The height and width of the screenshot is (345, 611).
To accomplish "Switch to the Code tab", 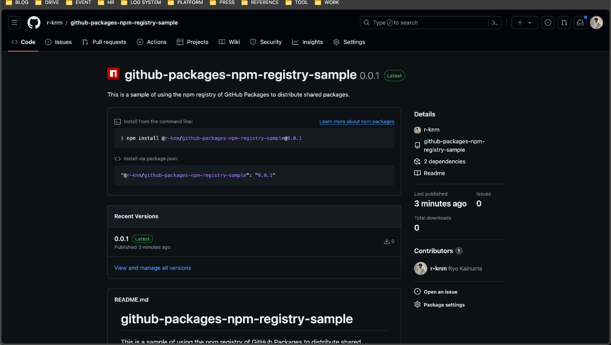I will click(x=23, y=42).
